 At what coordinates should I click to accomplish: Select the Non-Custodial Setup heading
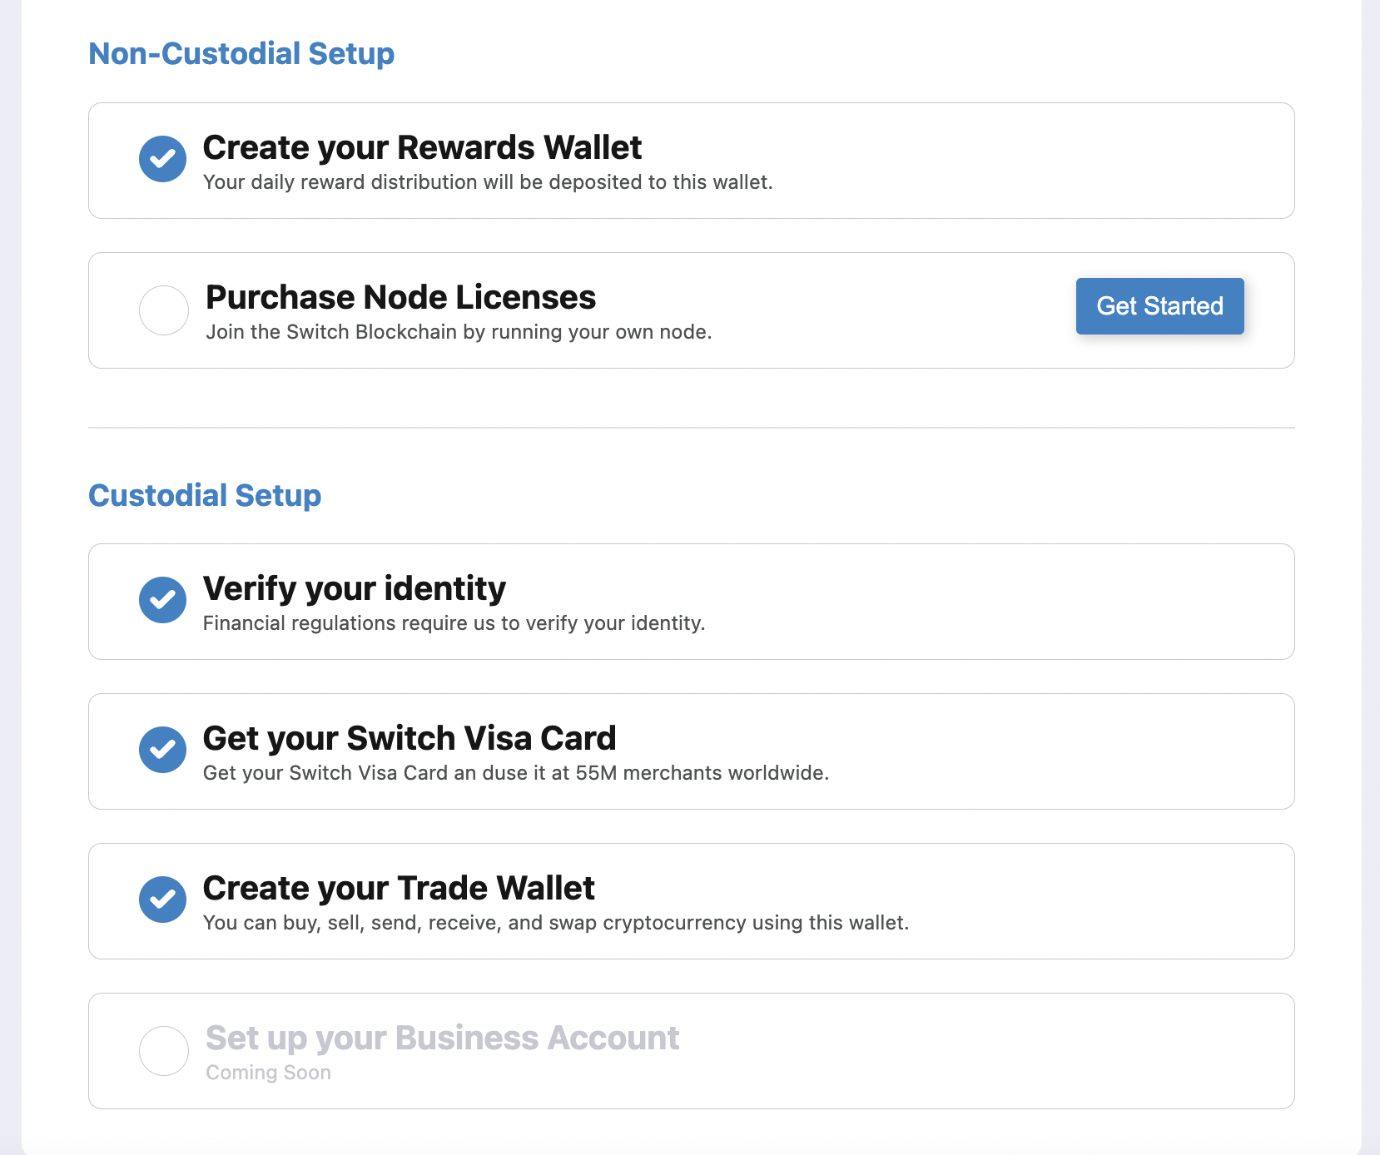241,53
